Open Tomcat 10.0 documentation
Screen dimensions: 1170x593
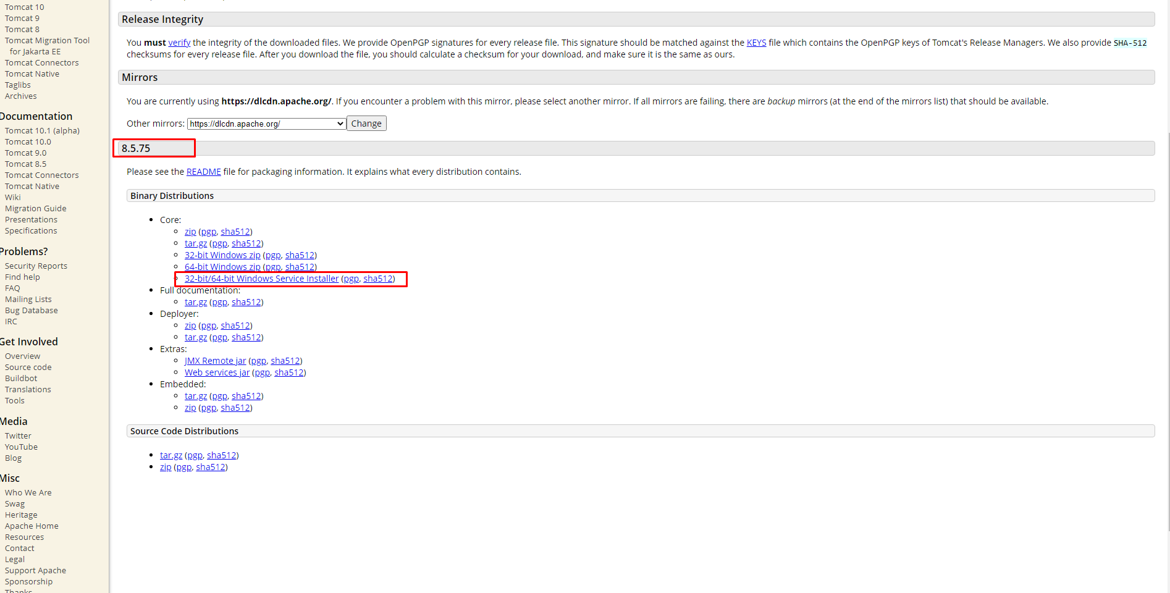click(28, 142)
